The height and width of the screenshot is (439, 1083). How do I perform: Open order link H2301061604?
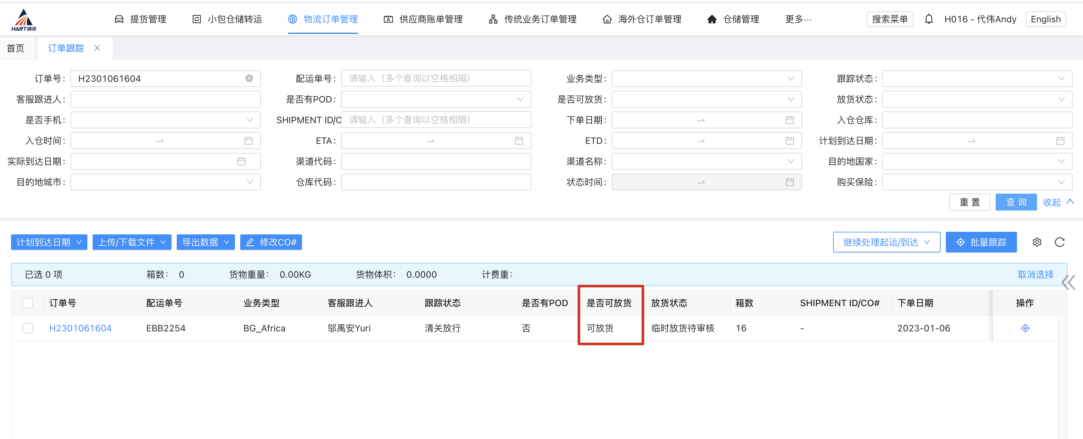80,328
